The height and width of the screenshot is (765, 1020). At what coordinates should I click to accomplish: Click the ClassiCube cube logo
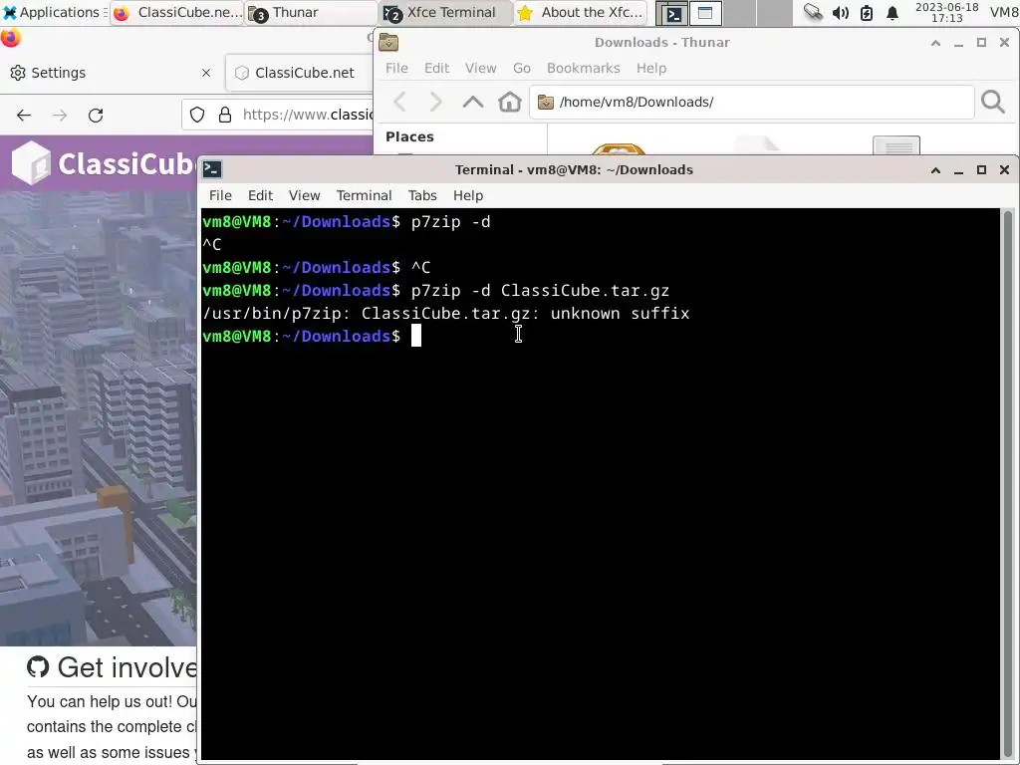coord(31,163)
